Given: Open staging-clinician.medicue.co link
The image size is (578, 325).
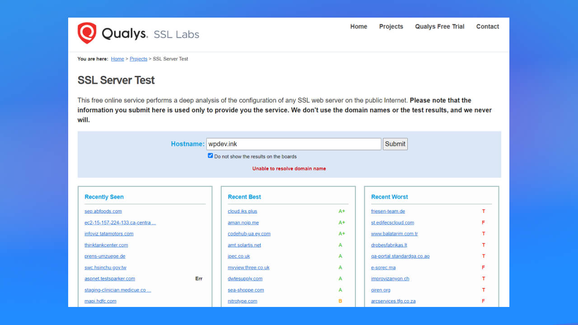Looking at the screenshot, I should 118,290.
